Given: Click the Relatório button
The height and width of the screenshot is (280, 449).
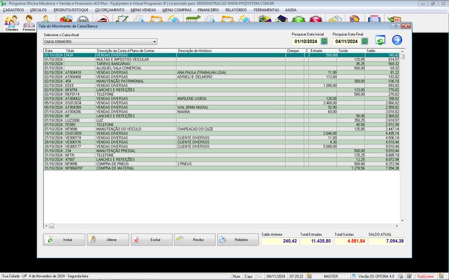Looking at the screenshot, I should pos(238,240).
